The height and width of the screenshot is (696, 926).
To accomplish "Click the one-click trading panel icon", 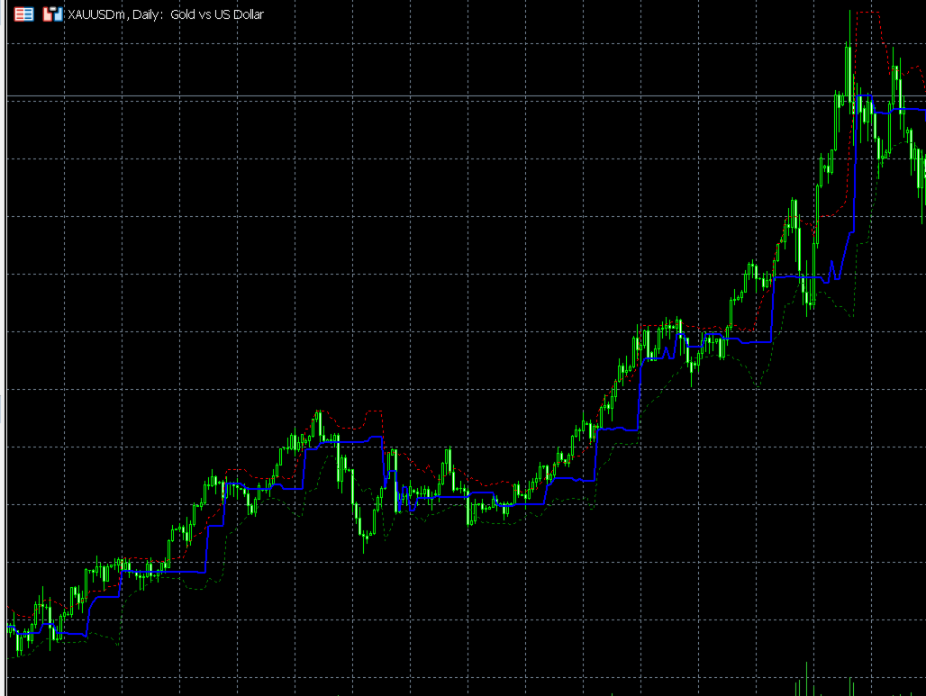I will tap(52, 14).
